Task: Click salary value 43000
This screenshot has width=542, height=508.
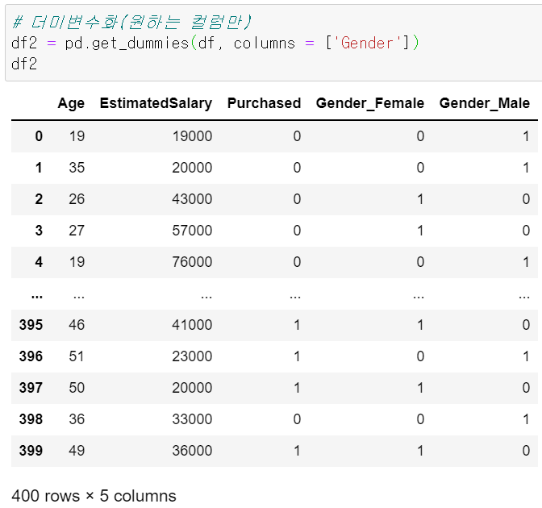Action: click(x=192, y=199)
